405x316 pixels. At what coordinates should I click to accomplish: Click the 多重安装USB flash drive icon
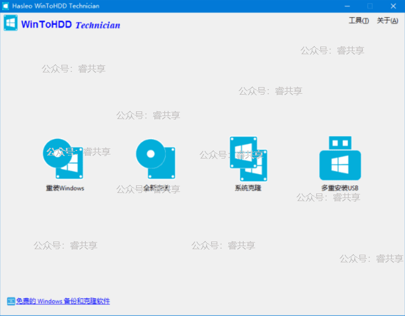340,159
